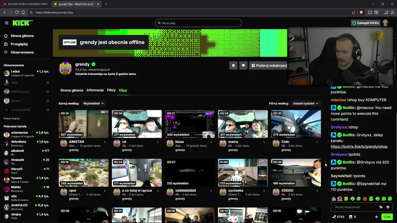Click the heart follow button for grendy

coord(243,66)
